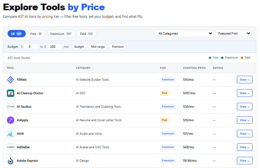Screen dimensions: 260x168
Task: Select the AdStellar logo icon
Action: 11,147
